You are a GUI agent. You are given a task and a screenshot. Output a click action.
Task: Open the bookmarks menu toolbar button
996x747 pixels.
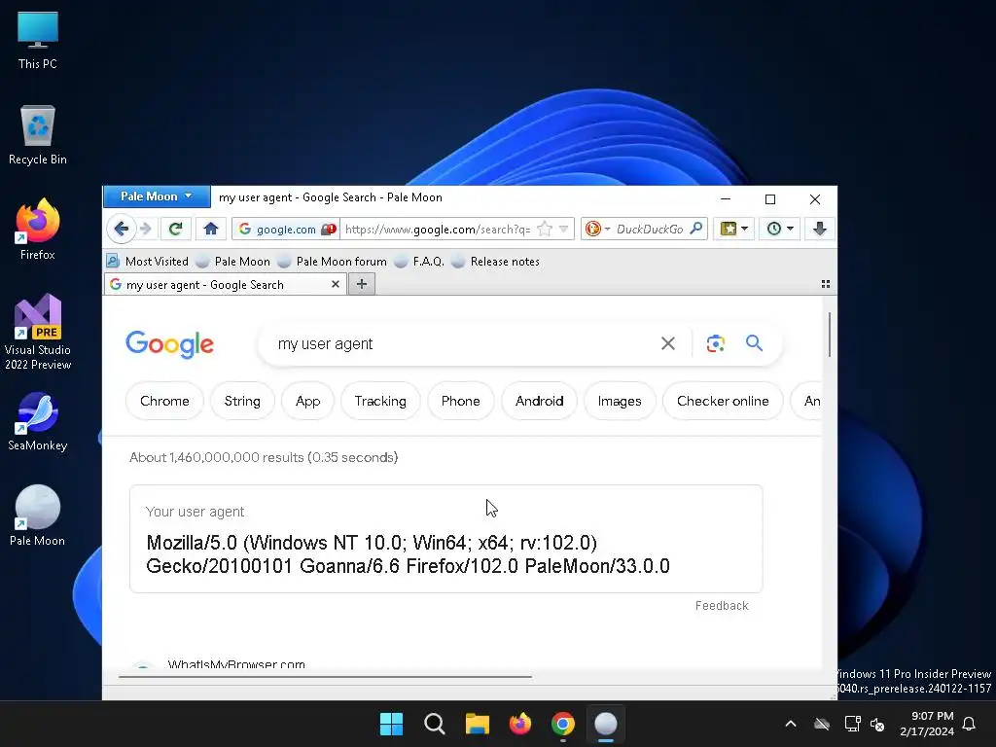[x=734, y=229]
